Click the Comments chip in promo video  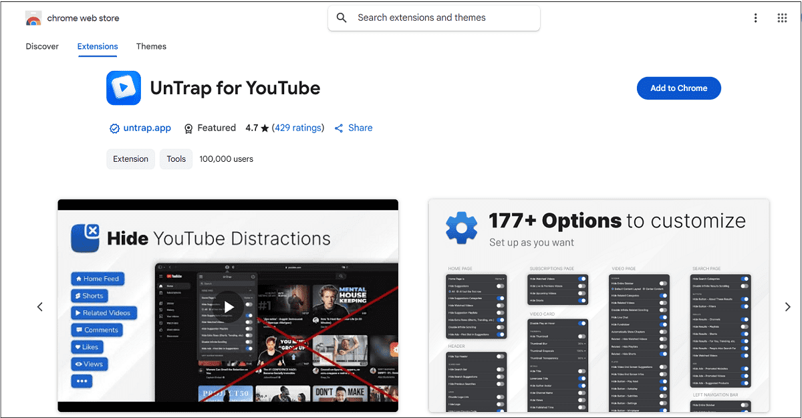coord(97,330)
